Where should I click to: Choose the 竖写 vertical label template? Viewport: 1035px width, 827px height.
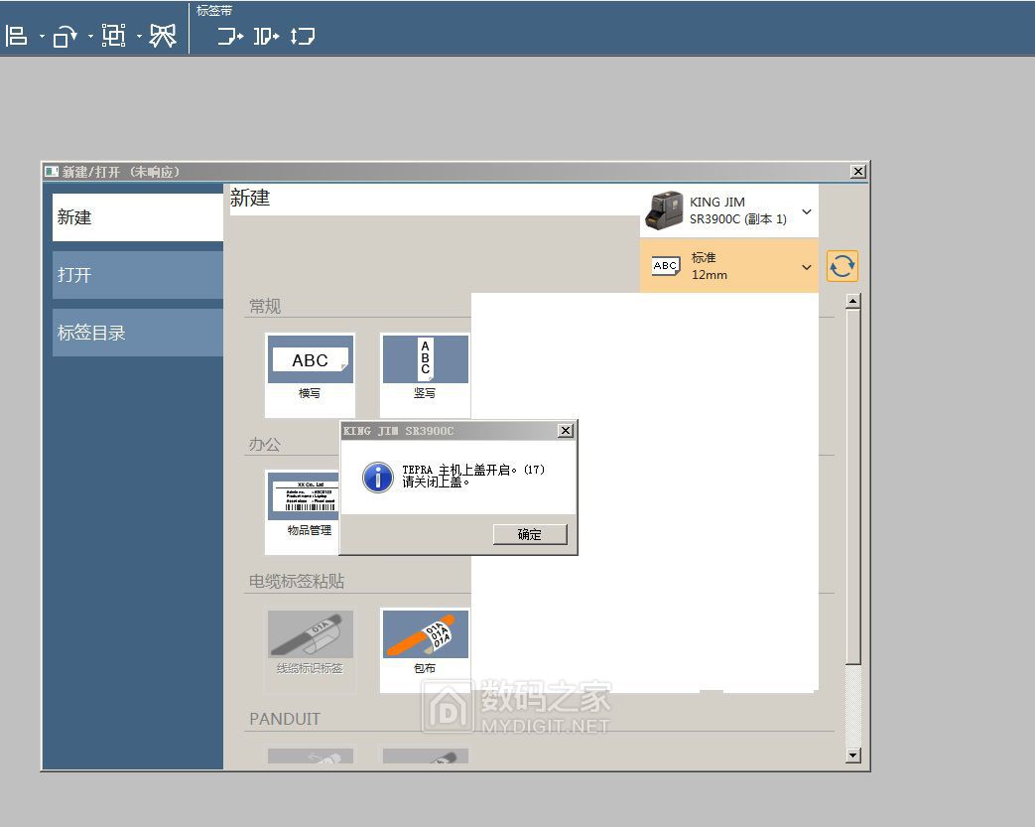point(425,374)
